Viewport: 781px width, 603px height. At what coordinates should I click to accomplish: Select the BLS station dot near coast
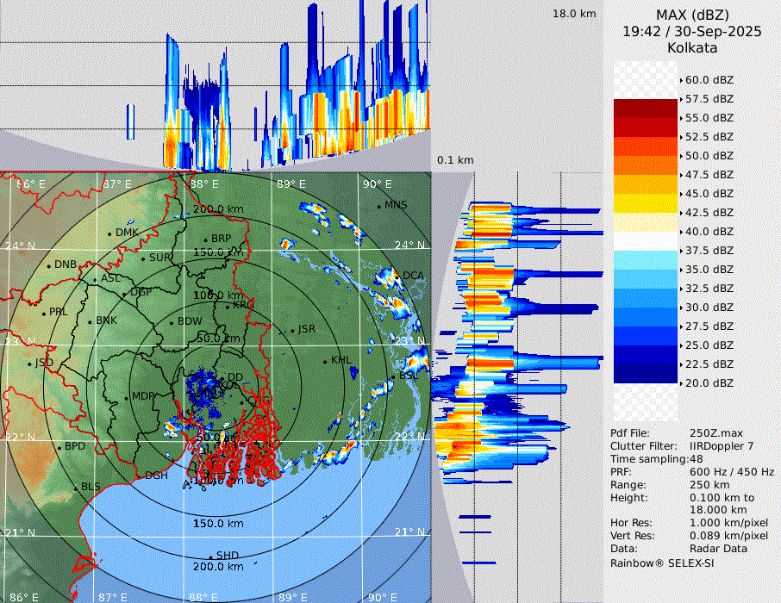pos(75,488)
